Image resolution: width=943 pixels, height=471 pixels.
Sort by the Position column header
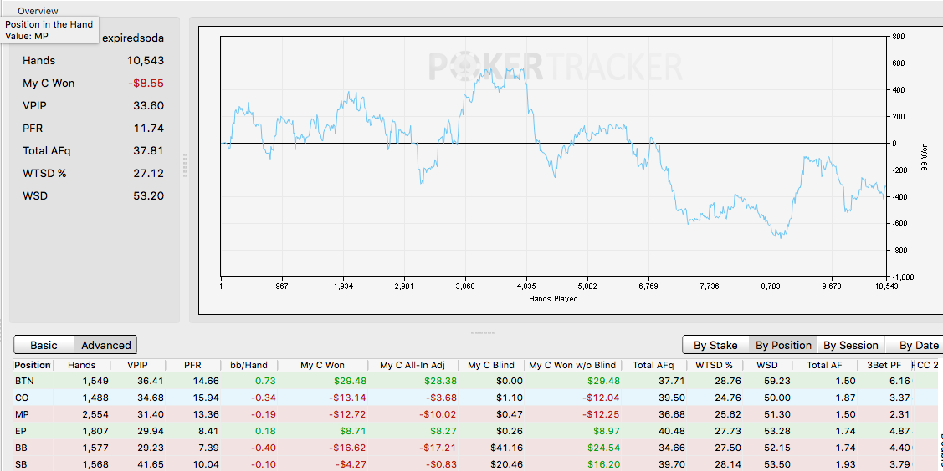point(33,365)
